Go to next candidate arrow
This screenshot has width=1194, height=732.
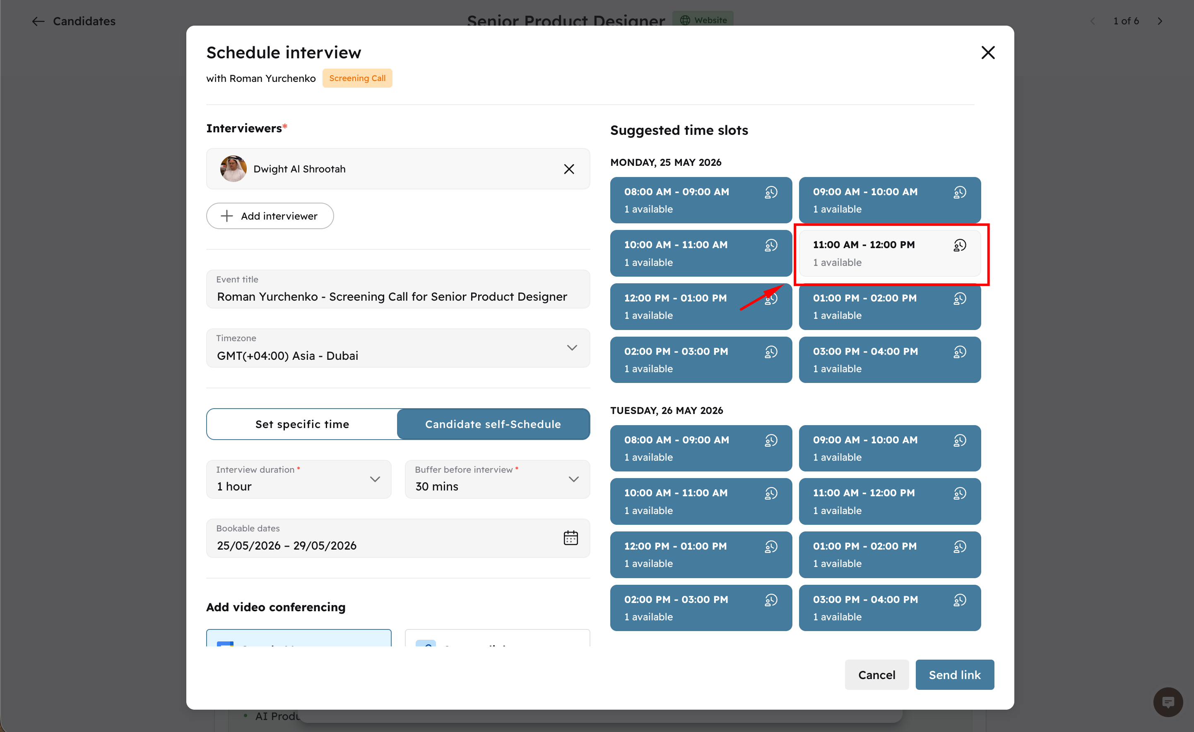pyautogui.click(x=1160, y=21)
